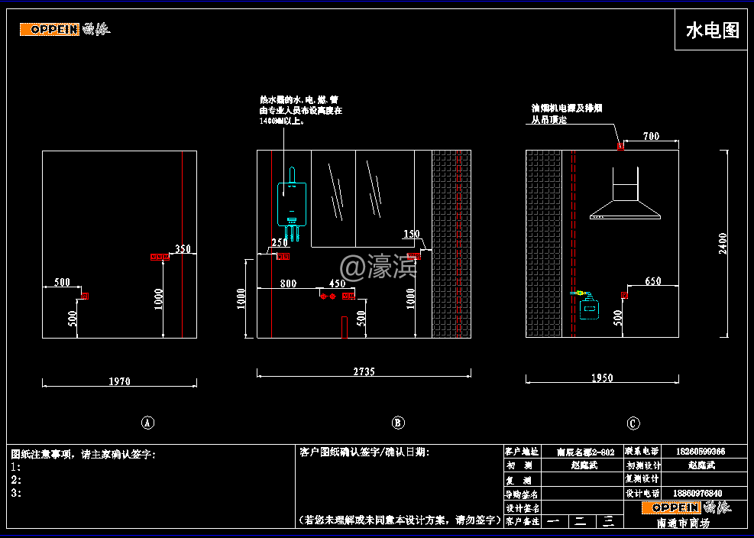The height and width of the screenshot is (538, 754).
Task: Select the red drain pipe rectangle
Action: (345, 326)
